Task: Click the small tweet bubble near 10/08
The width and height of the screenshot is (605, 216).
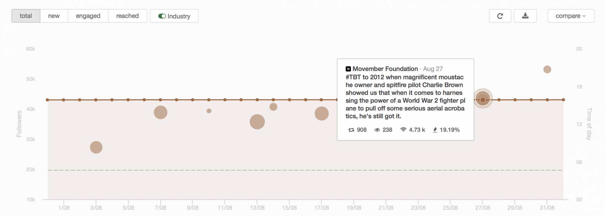Action: pos(209,111)
